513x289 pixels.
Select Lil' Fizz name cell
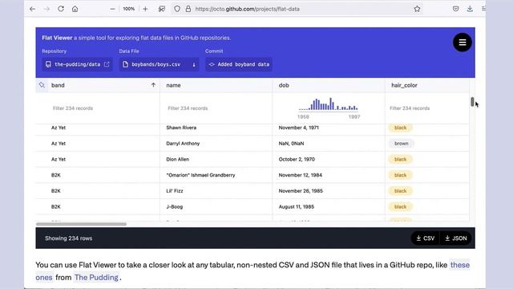175,191
